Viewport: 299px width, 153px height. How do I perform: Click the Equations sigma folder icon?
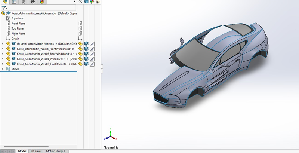8,18
